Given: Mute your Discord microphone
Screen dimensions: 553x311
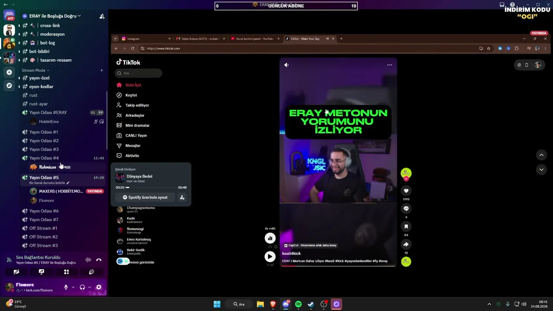Looking at the screenshot, I should 66,287.
